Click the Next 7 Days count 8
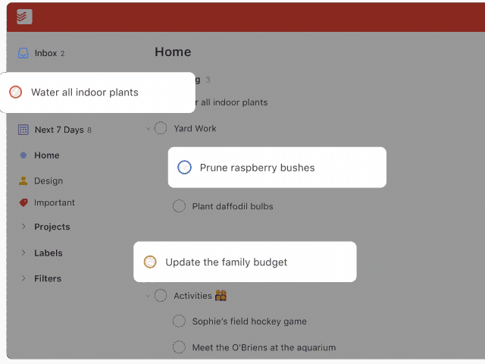 tap(89, 130)
